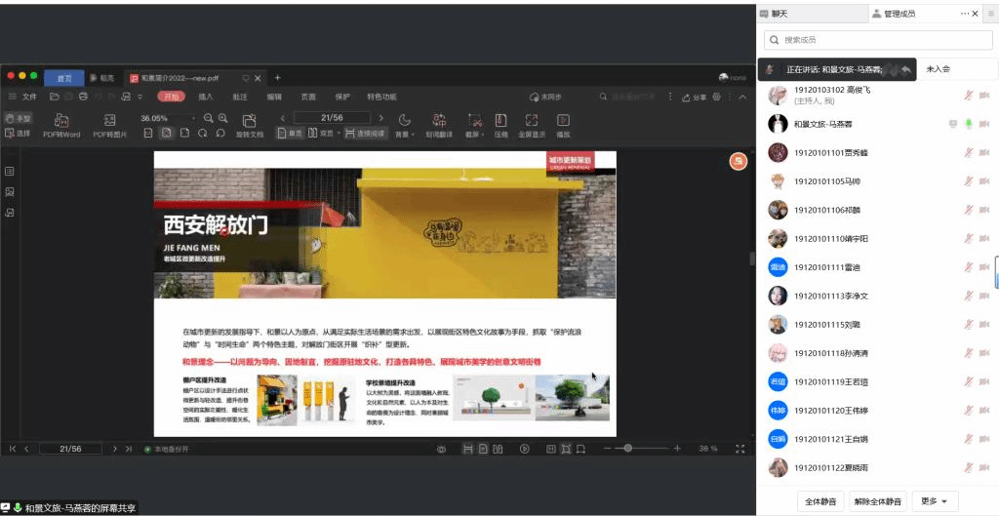Expand the 更多 dropdown at panel bottom
Screen dimensions: 999x516
click(933, 501)
